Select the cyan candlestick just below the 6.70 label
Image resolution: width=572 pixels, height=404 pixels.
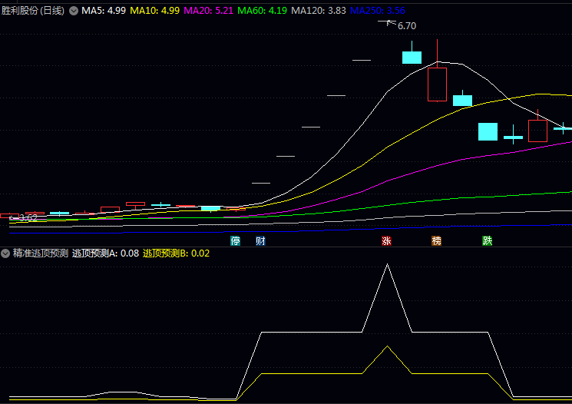(412, 58)
